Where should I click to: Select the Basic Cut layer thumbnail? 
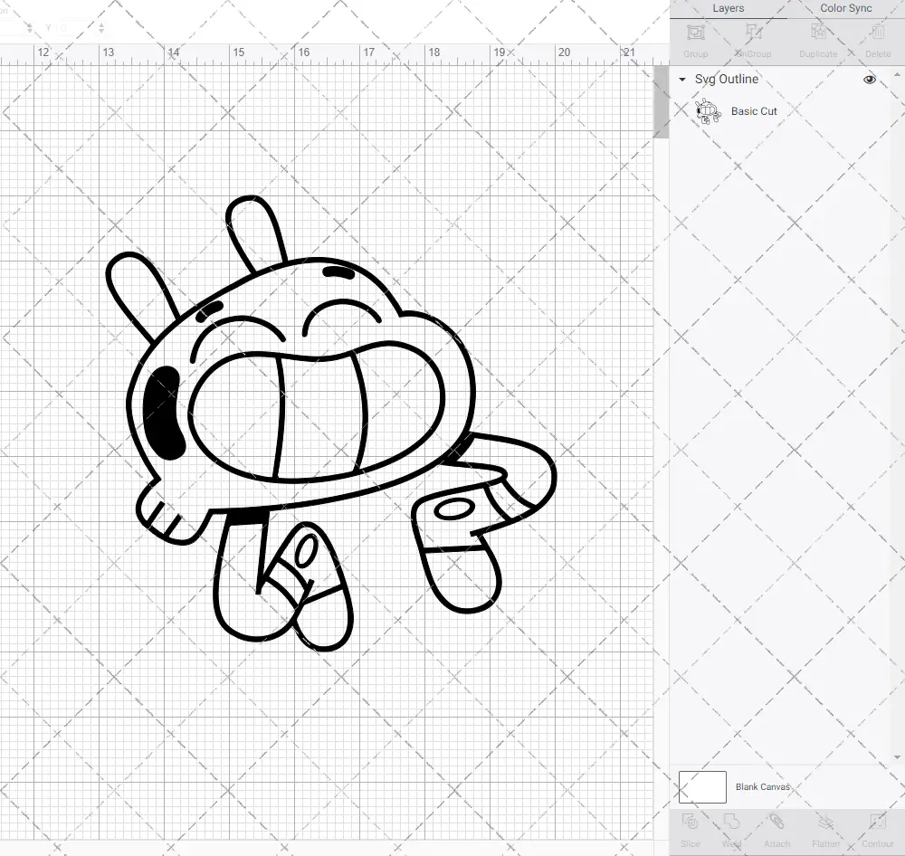[x=708, y=111]
